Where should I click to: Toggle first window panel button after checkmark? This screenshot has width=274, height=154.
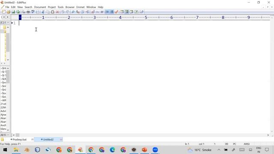(x=122, y=12)
